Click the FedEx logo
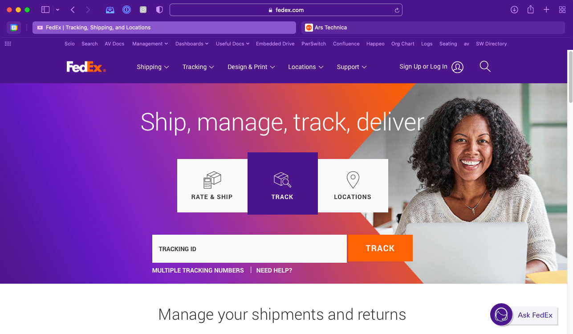Screen dimensions: 573x334 (x=86, y=67)
